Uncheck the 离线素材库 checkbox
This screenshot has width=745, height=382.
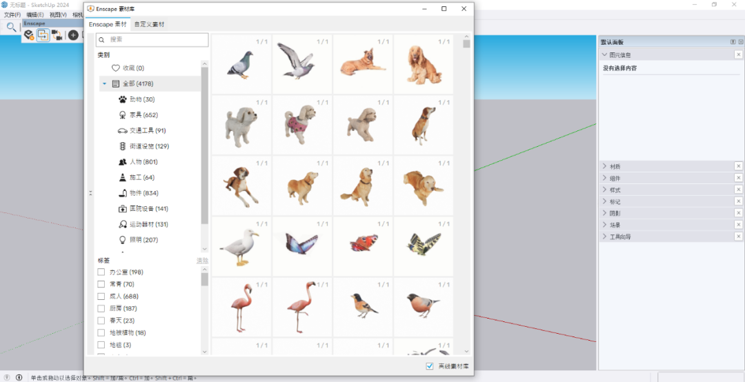tap(430, 366)
